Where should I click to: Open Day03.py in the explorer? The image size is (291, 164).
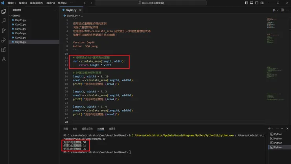(20, 29)
